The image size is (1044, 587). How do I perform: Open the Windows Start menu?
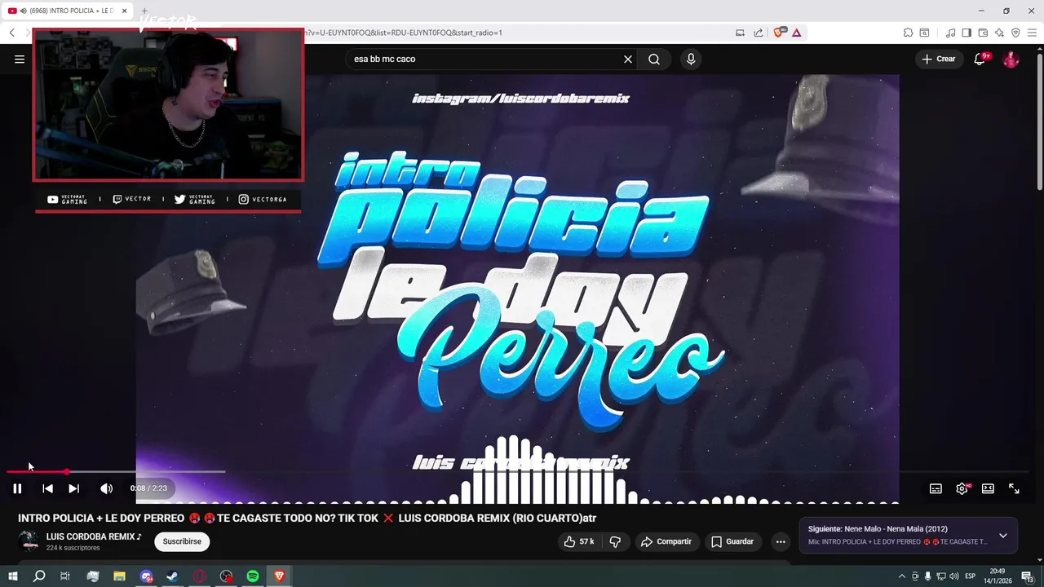[x=12, y=576]
